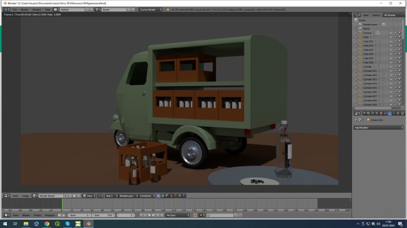Click the End frame field showing 250
407x228 pixels.
(x=104, y=215)
